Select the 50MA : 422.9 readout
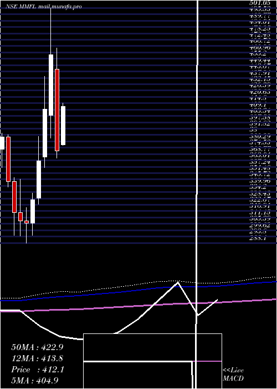The image size is (277, 389). (x=37, y=347)
